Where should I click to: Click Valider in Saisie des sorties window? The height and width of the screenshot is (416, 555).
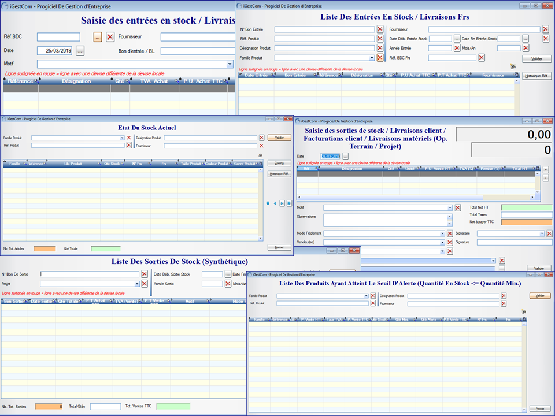click(539, 268)
